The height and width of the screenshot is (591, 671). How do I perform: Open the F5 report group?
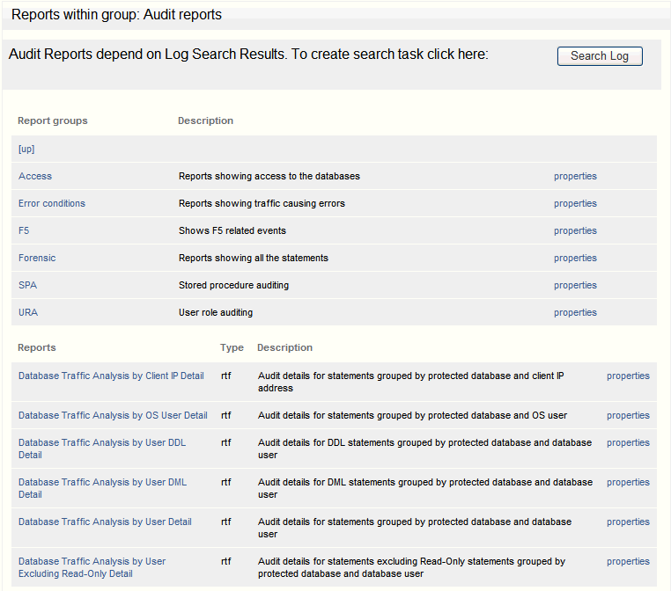tap(24, 230)
